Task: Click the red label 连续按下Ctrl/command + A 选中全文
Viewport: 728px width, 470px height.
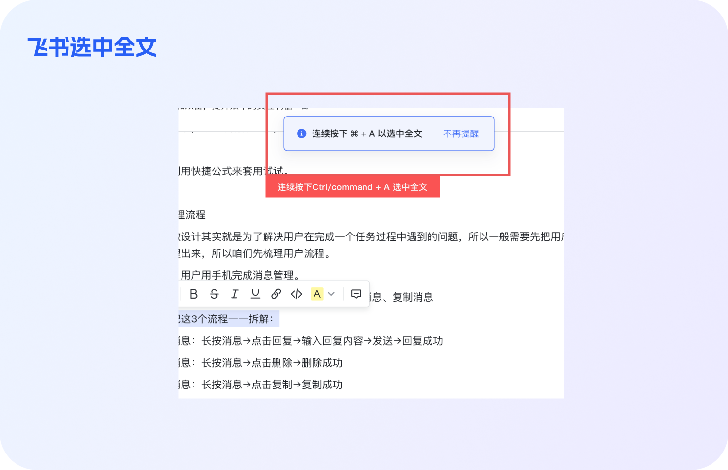Action: pyautogui.click(x=353, y=187)
